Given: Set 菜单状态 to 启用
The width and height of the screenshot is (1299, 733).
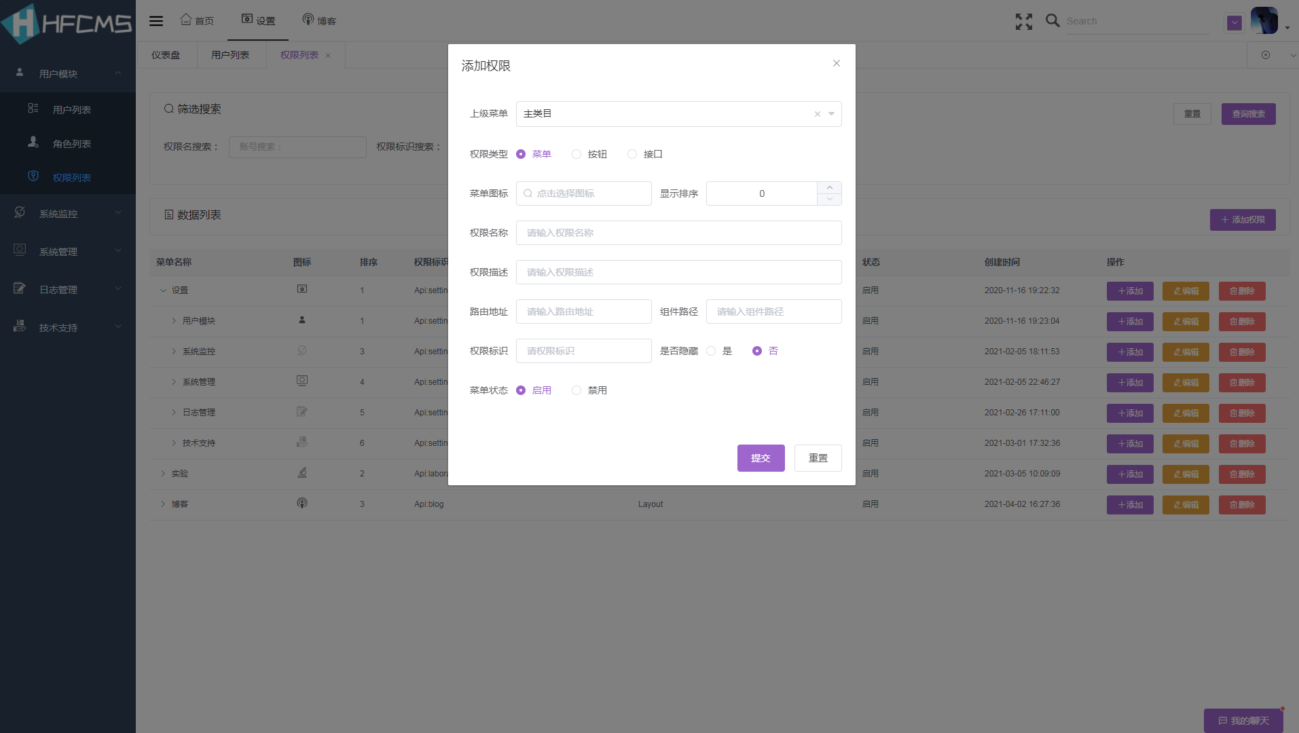Looking at the screenshot, I should coord(521,390).
